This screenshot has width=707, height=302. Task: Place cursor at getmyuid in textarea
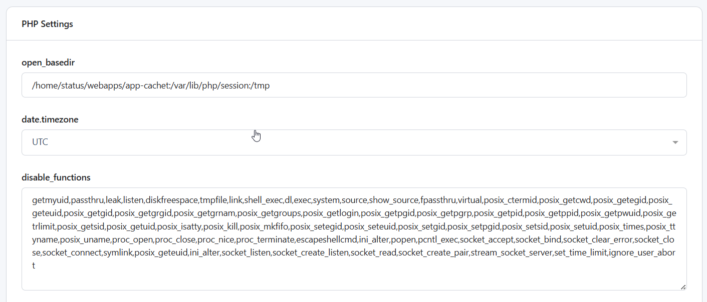[x=50, y=201]
